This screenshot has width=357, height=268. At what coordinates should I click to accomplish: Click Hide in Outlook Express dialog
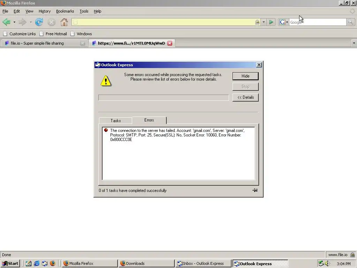[x=245, y=76]
